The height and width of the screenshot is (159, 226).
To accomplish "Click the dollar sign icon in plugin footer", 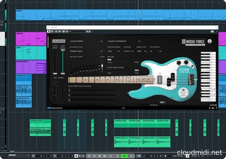I will (209, 108).
